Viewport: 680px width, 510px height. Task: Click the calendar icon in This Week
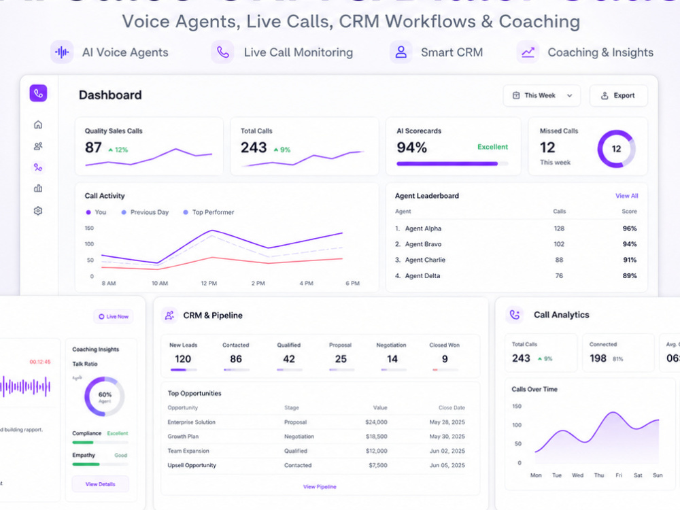click(x=516, y=95)
